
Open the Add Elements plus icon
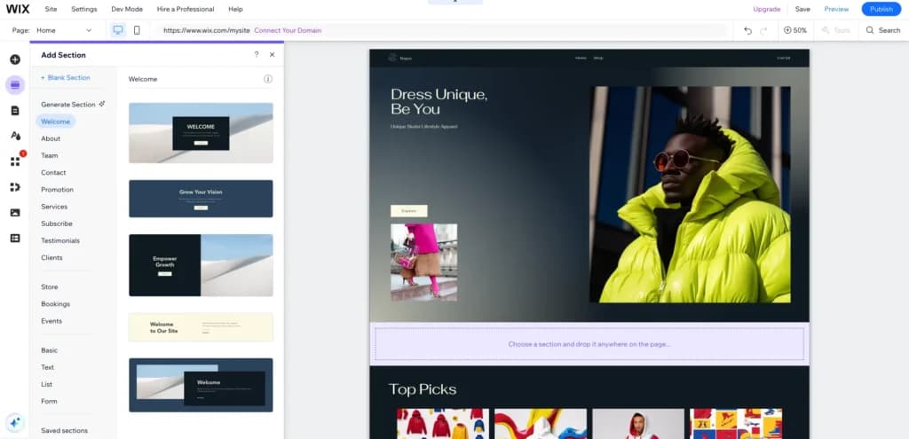15,59
